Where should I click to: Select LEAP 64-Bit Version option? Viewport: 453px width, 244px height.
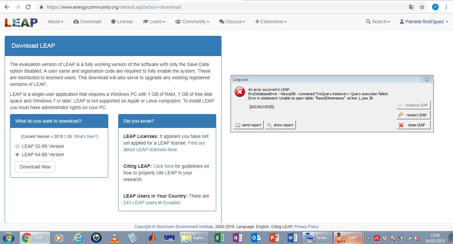(x=17, y=154)
